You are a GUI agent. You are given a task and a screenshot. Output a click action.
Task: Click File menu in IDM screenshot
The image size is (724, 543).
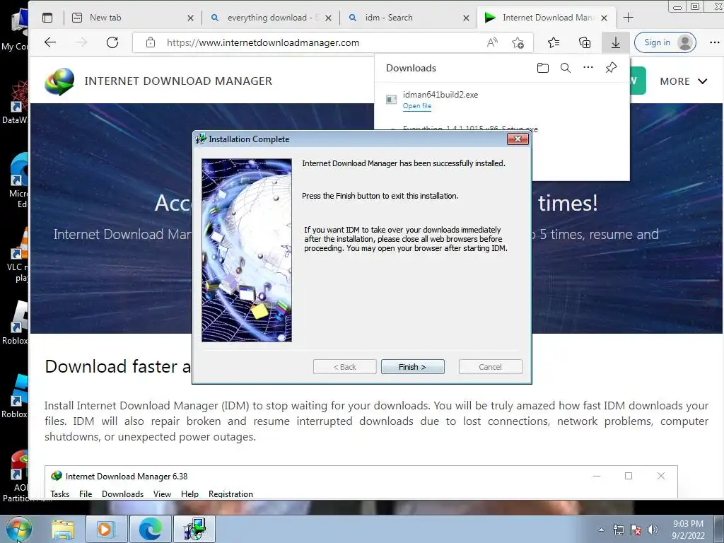tap(86, 494)
